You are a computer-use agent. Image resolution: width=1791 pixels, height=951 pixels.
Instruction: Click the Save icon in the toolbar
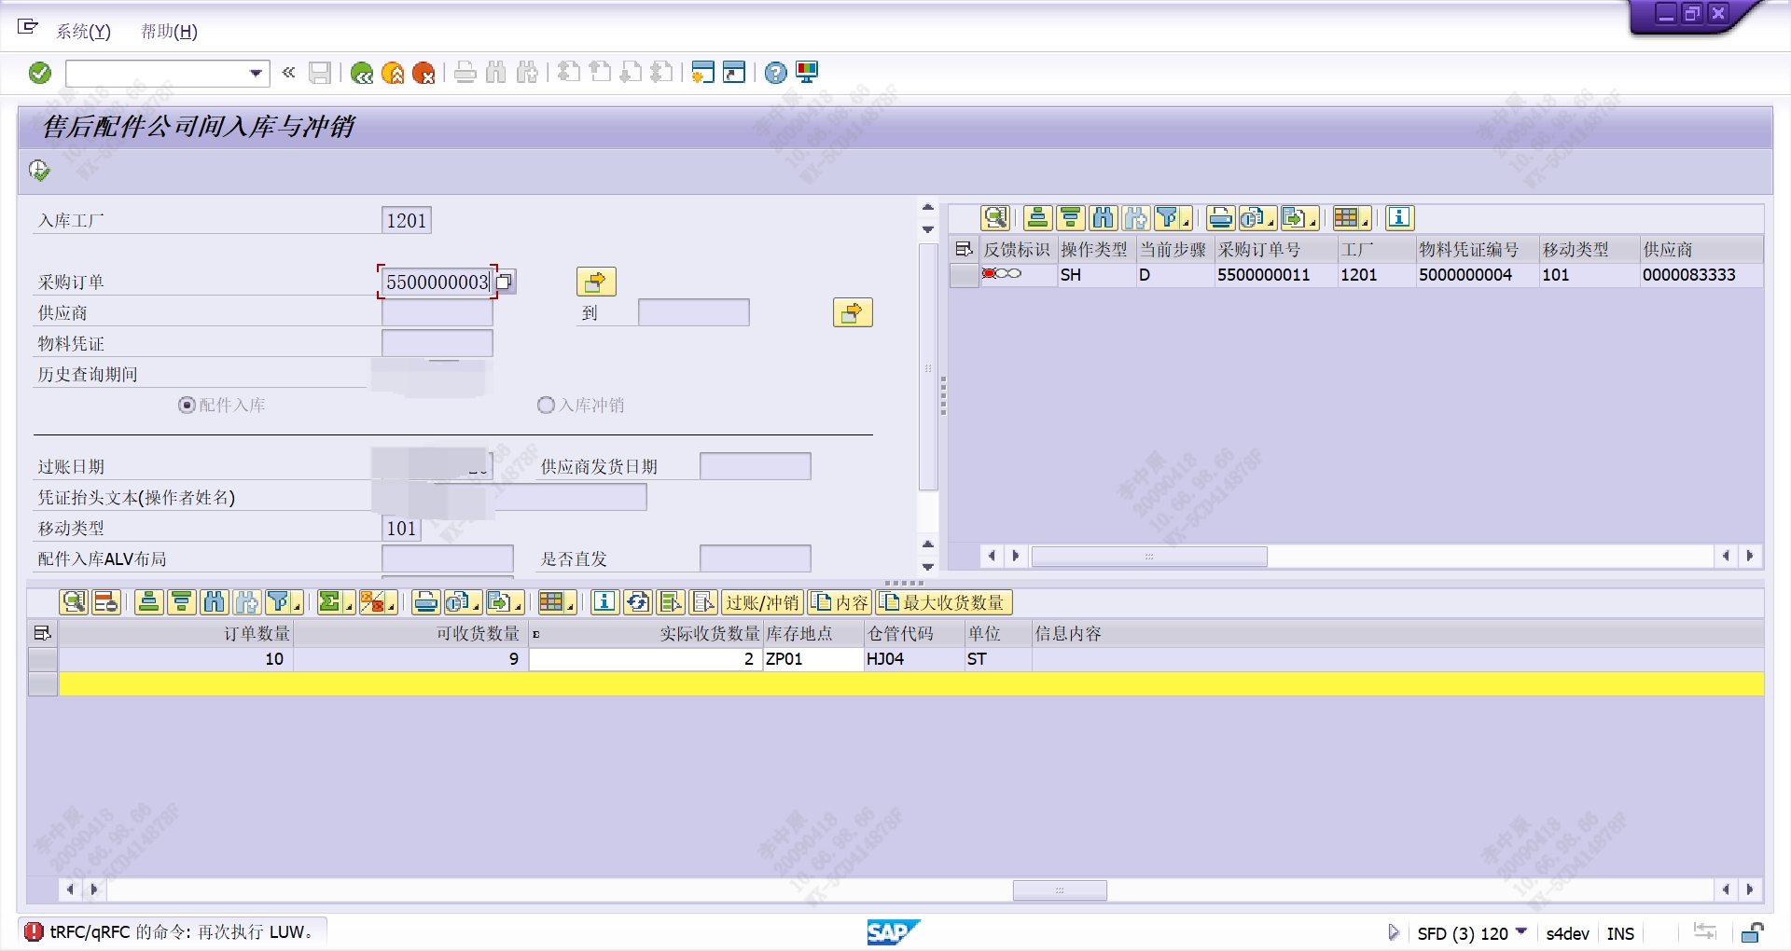[320, 73]
